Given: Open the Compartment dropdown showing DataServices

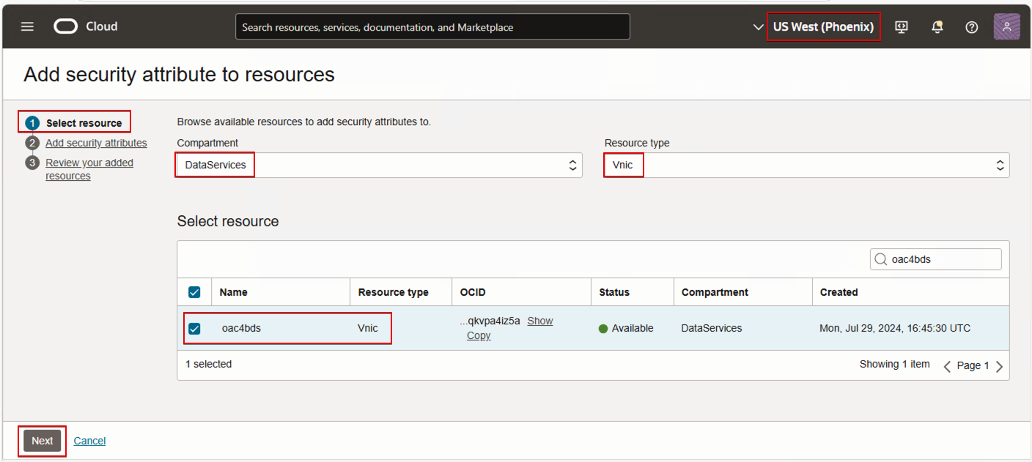Looking at the screenshot, I should 379,165.
